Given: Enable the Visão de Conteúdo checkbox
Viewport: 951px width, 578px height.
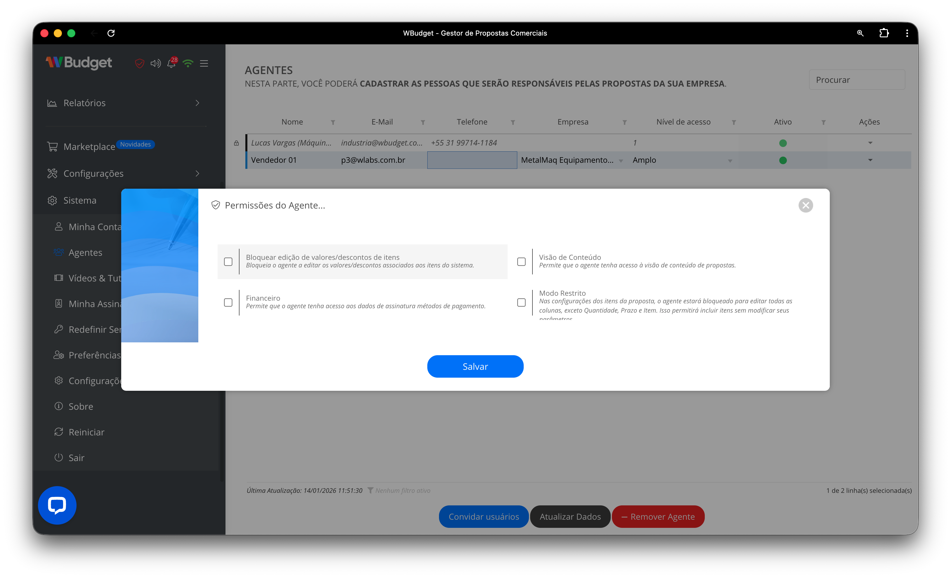Looking at the screenshot, I should point(521,262).
